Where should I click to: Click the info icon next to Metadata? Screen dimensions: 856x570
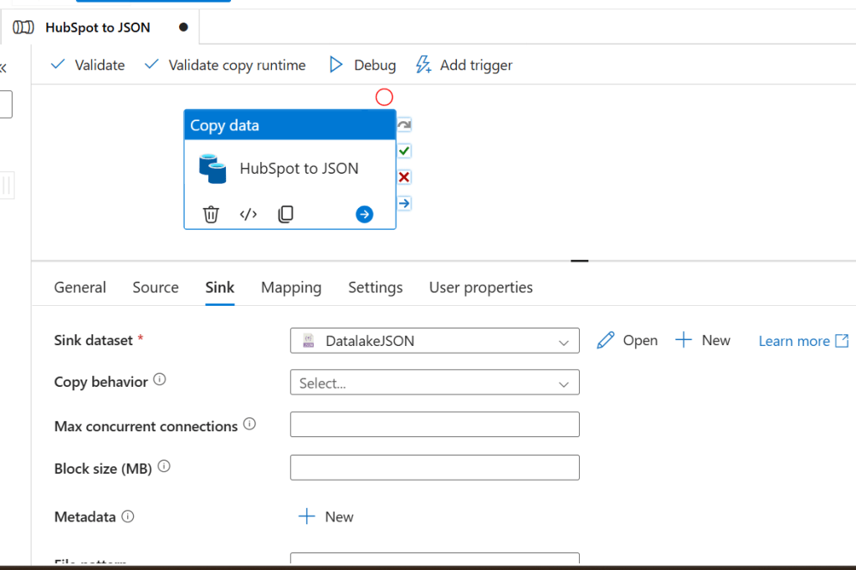[x=128, y=517]
